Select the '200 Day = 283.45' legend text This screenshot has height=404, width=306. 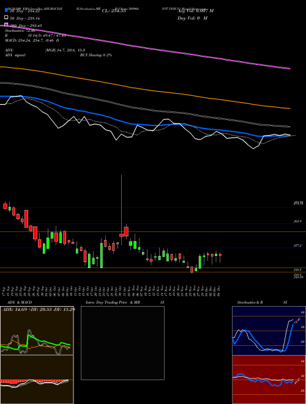[x=26, y=26]
